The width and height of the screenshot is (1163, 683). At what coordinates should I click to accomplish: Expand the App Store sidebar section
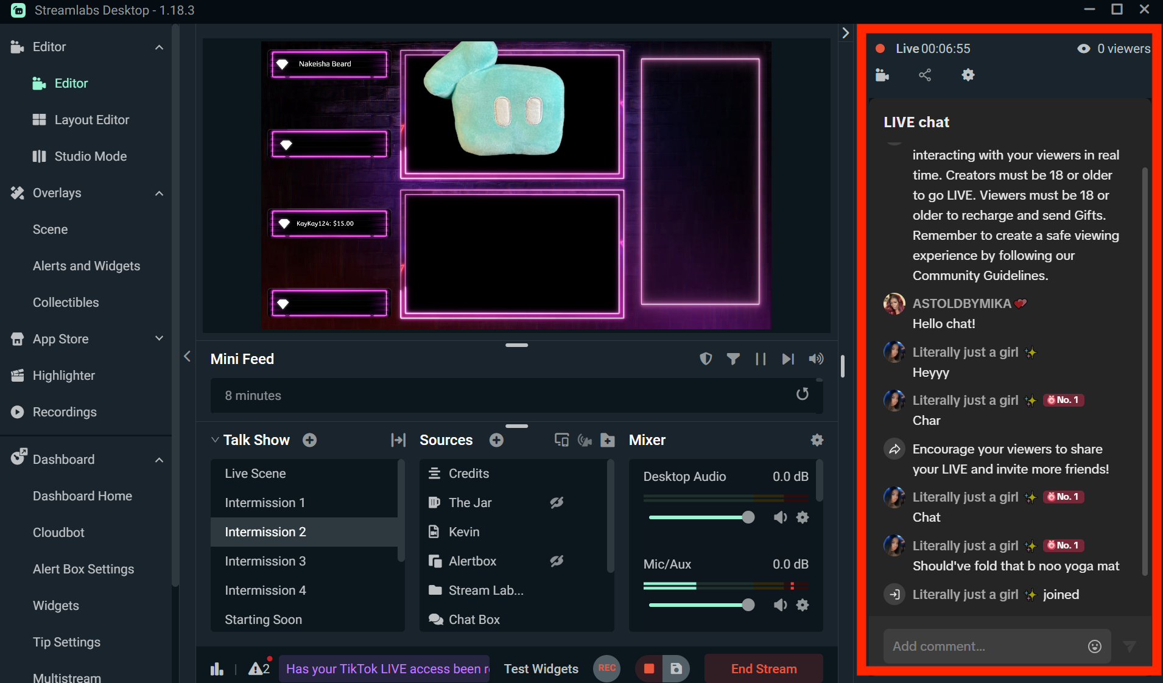point(159,339)
